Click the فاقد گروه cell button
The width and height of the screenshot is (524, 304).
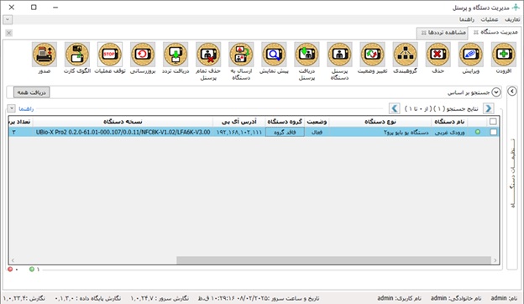[x=285, y=132]
